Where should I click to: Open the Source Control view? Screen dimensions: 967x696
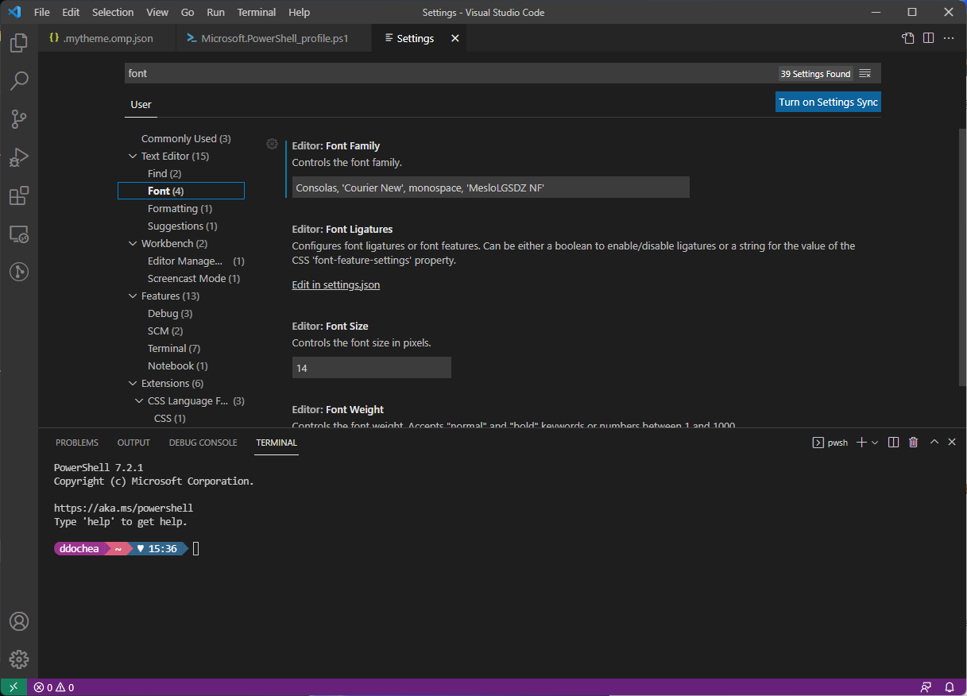pos(19,119)
